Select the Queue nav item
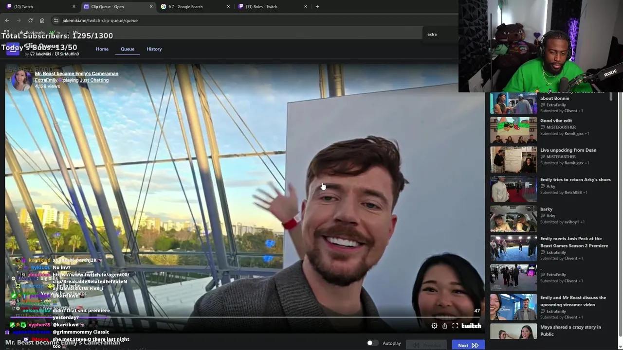Screen dimensions: 623x350 click(128, 49)
